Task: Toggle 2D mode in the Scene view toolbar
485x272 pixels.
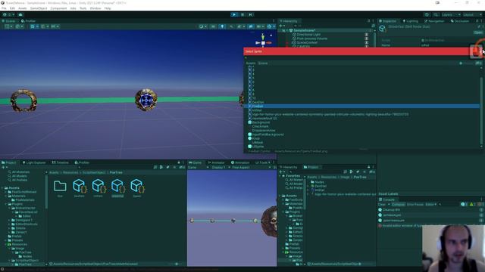Action: tap(213, 26)
